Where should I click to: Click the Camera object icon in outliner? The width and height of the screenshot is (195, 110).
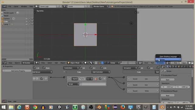click(2, 19)
